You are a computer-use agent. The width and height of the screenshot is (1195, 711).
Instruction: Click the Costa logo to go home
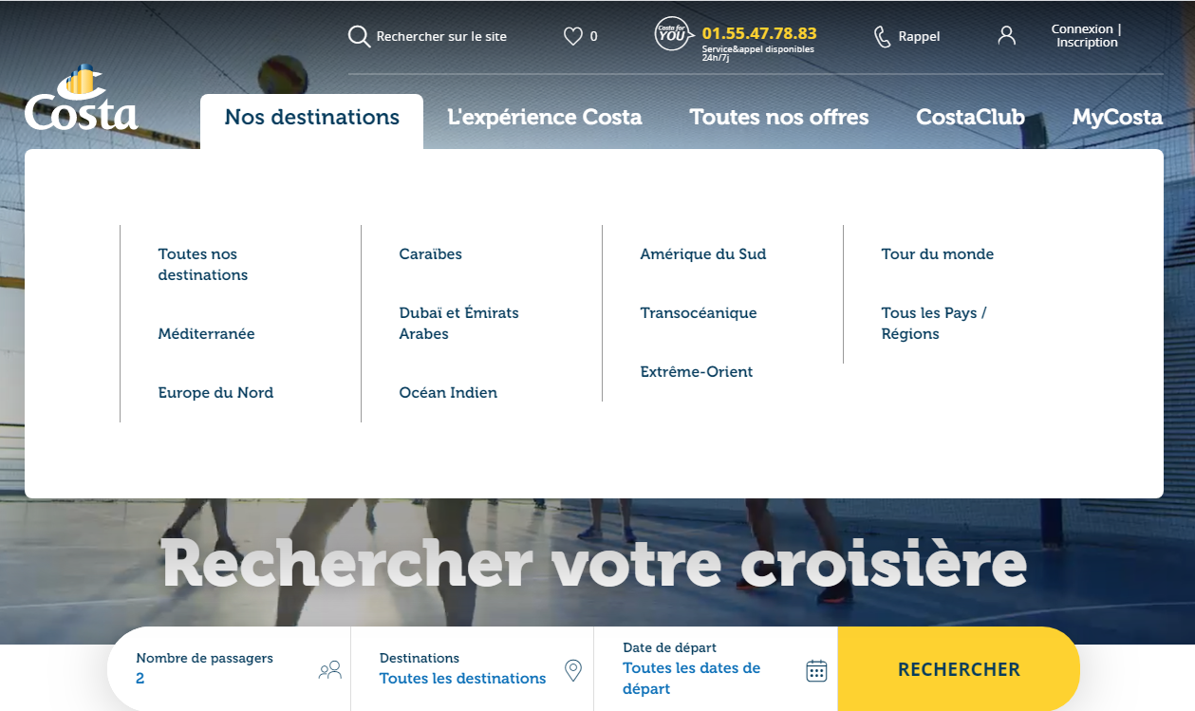(80, 100)
